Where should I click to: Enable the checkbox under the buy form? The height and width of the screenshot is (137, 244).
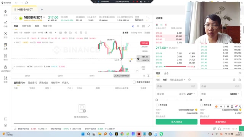tap(157, 105)
